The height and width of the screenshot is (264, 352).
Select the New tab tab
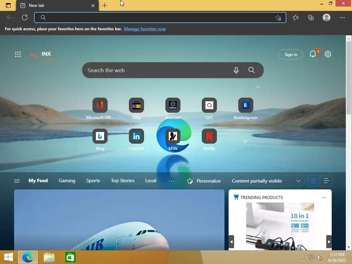(57, 5)
